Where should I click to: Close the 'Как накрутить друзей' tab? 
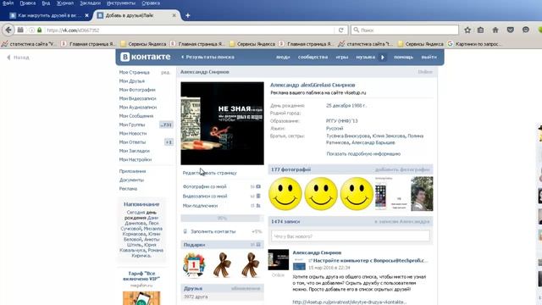[86, 15]
